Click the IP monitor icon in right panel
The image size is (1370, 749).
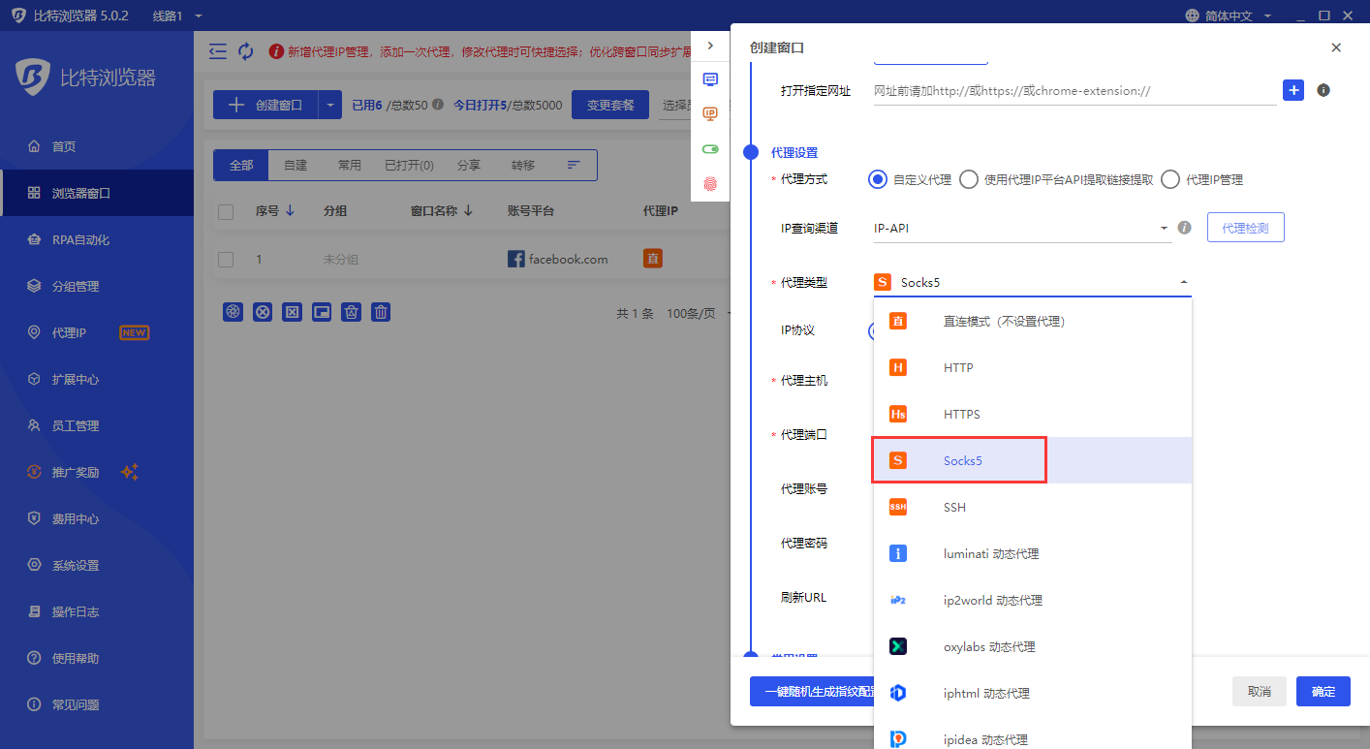[x=711, y=113]
